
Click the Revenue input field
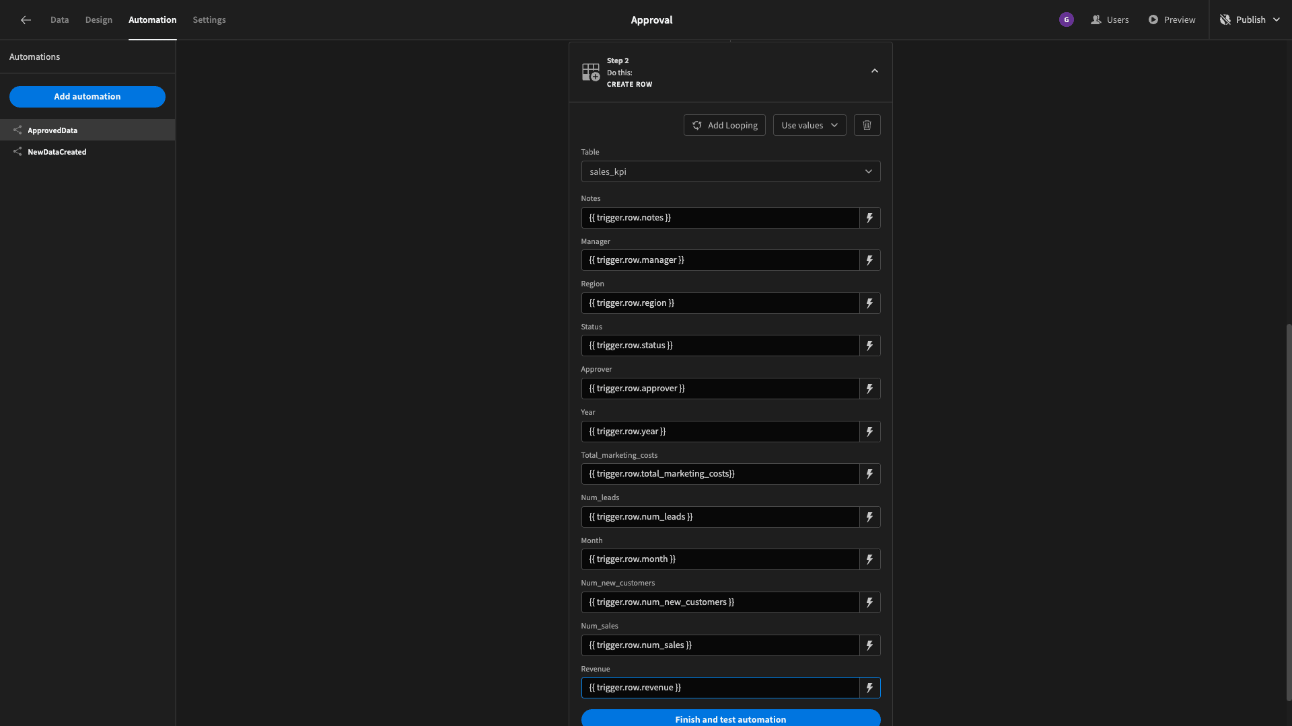(x=720, y=688)
